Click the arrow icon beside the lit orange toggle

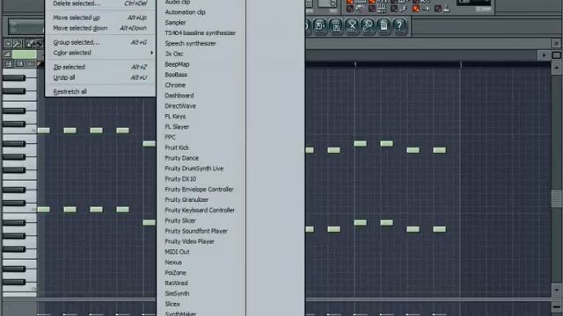(426, 9)
